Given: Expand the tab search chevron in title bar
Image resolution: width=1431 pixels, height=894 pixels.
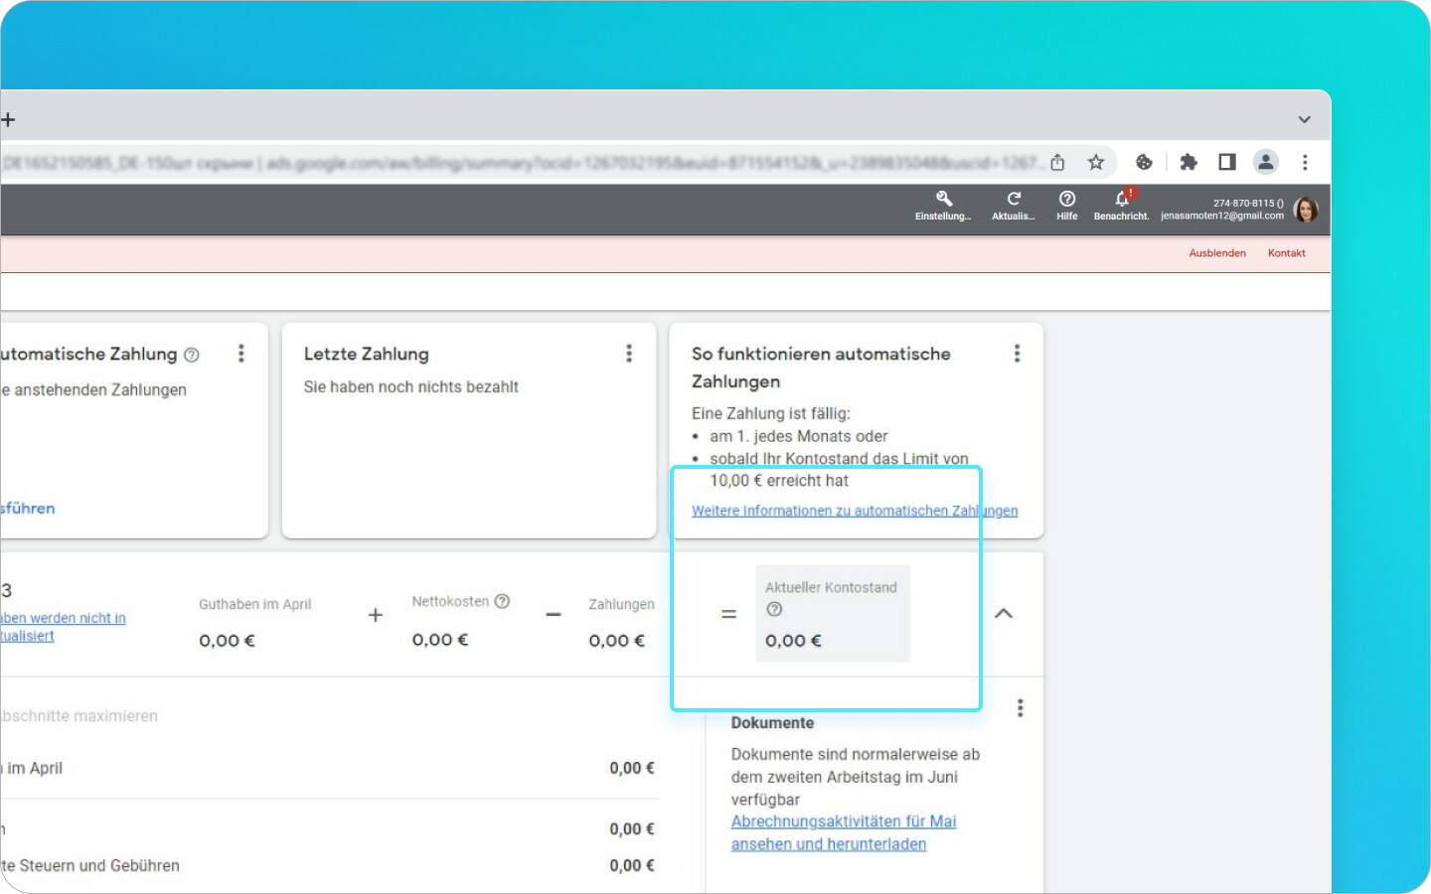Looking at the screenshot, I should [x=1304, y=119].
